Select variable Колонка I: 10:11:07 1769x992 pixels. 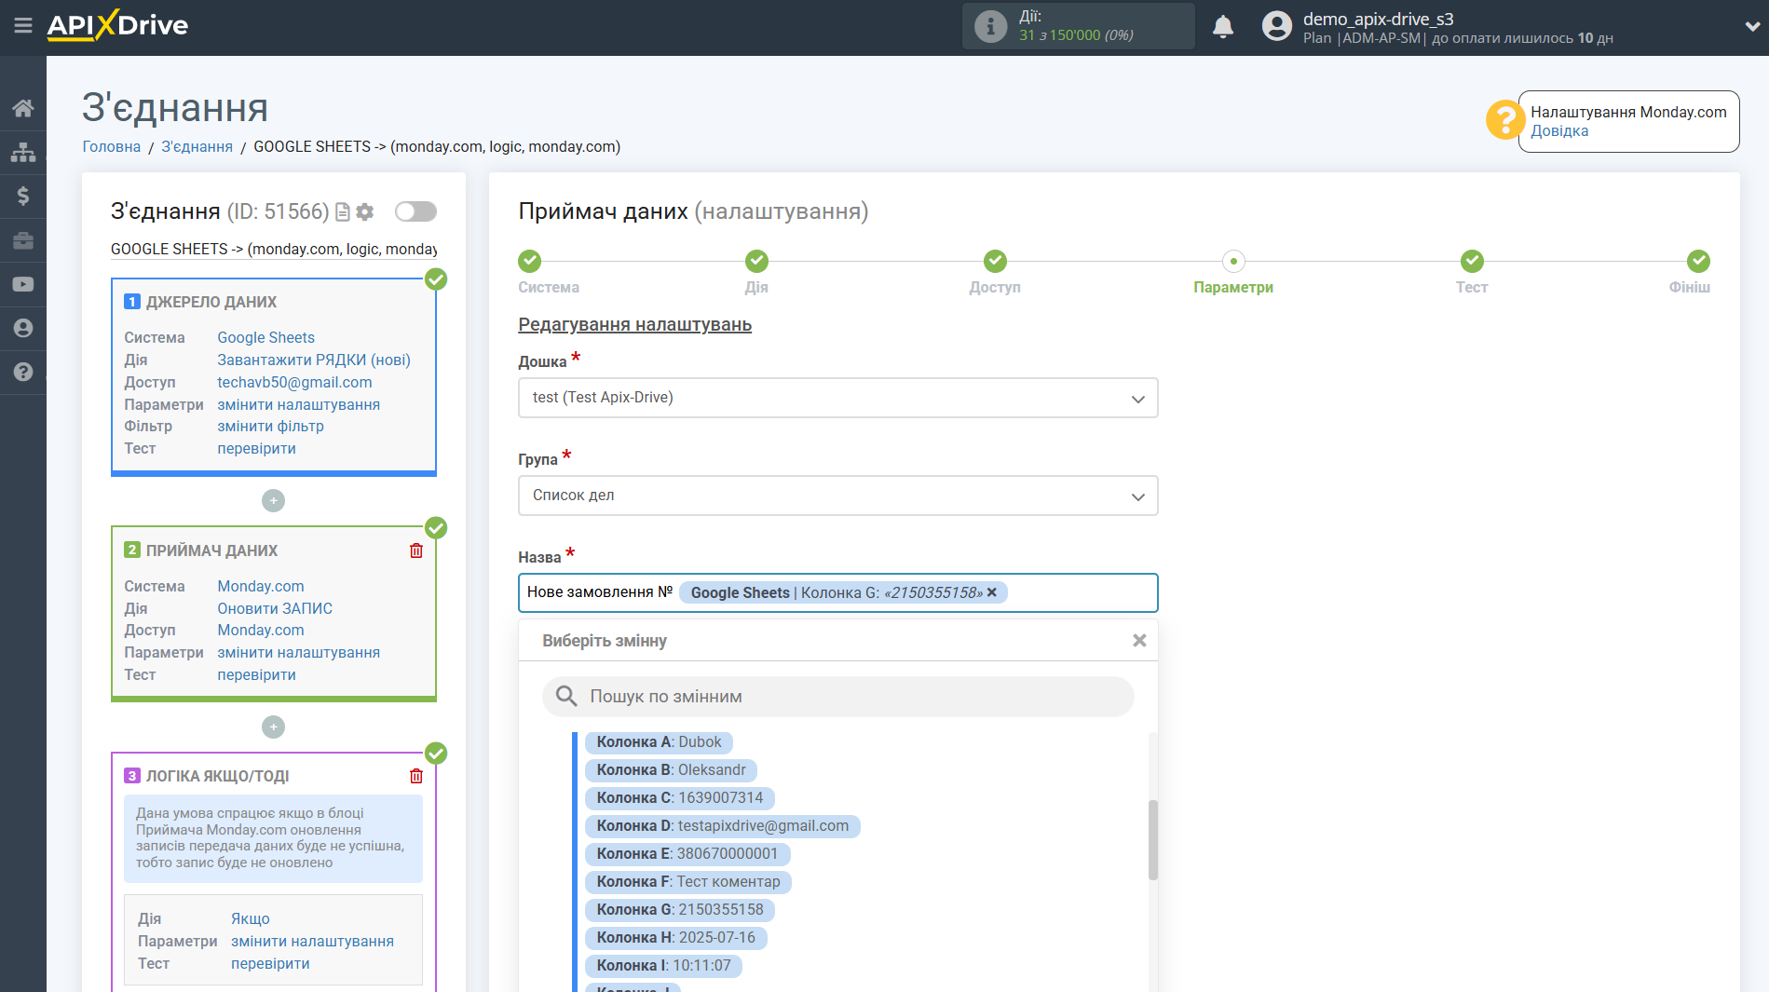663,966
